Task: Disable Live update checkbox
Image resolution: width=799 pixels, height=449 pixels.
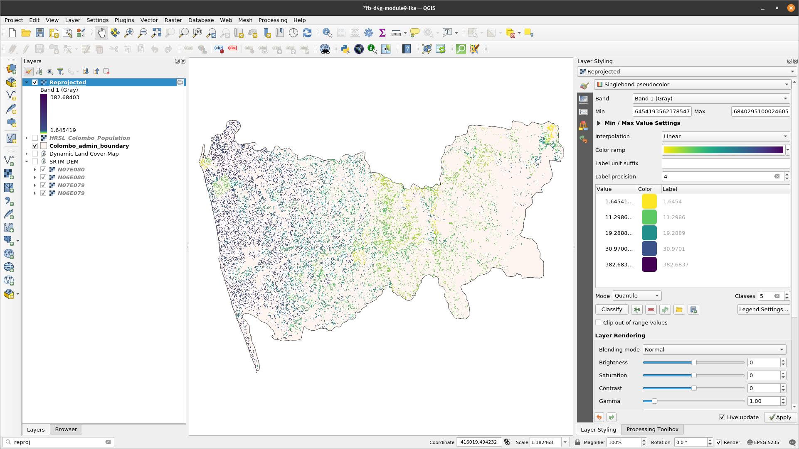Action: click(x=722, y=417)
